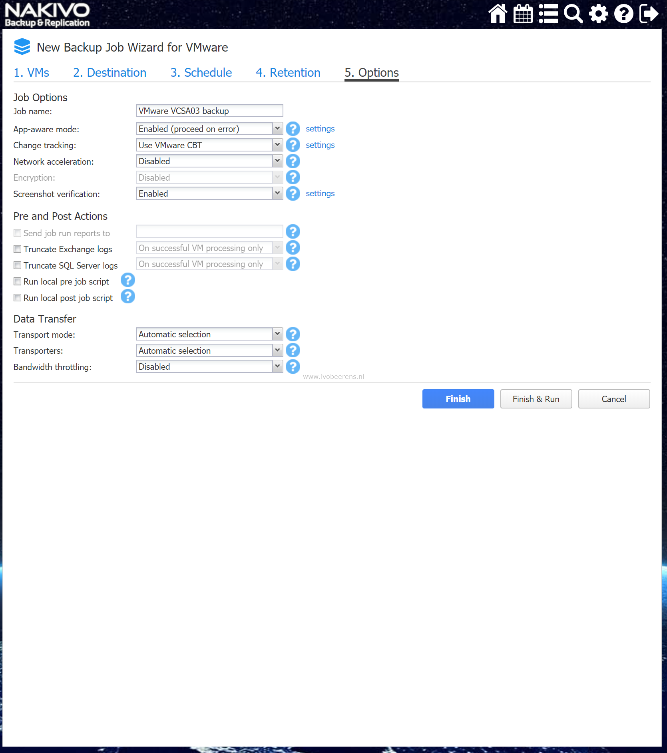The height and width of the screenshot is (753, 667).
Task: Show help for Network acceleration
Action: point(293,161)
